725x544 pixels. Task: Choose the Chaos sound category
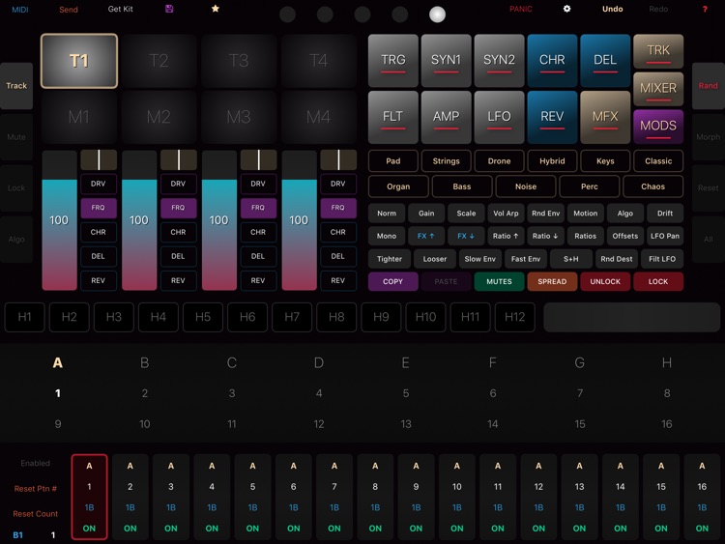click(x=652, y=186)
